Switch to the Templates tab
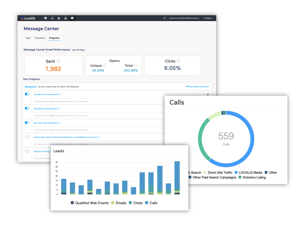This screenshot has width=300, height=225. [40, 38]
